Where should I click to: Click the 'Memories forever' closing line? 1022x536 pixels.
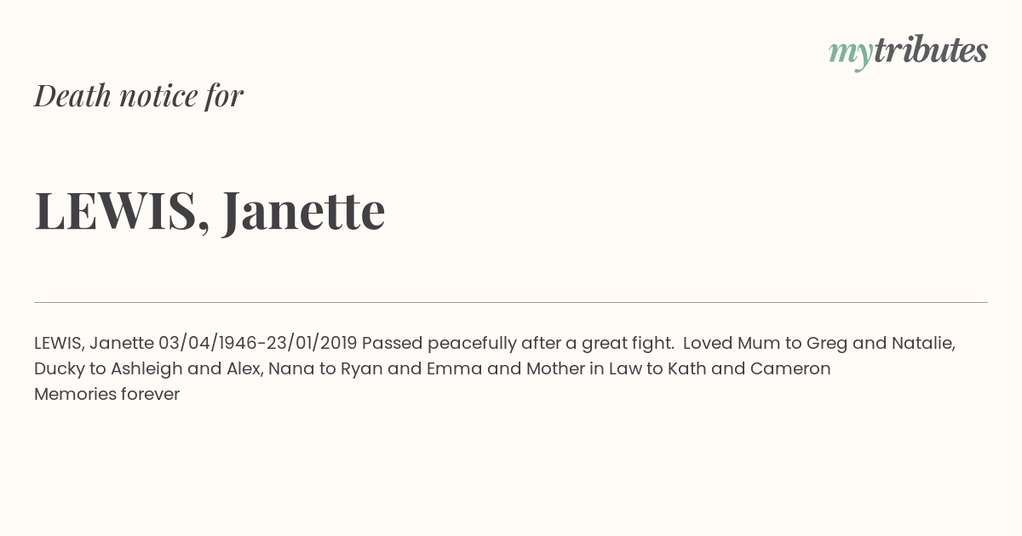(x=106, y=395)
